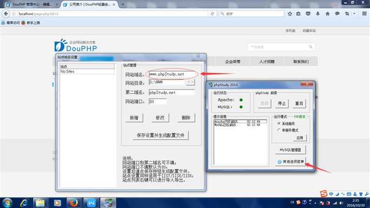The image size is (370, 208).
Task: Click the Sogou S logo on IME bar
Action: pyautogui.click(x=323, y=194)
